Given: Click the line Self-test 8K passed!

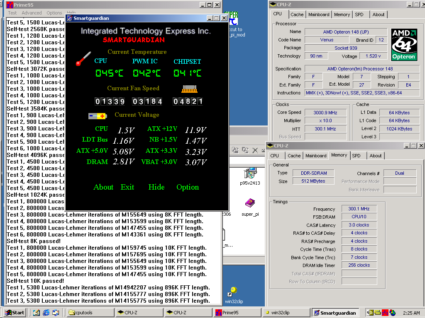Looking at the screenshot, I should [x=34, y=241].
